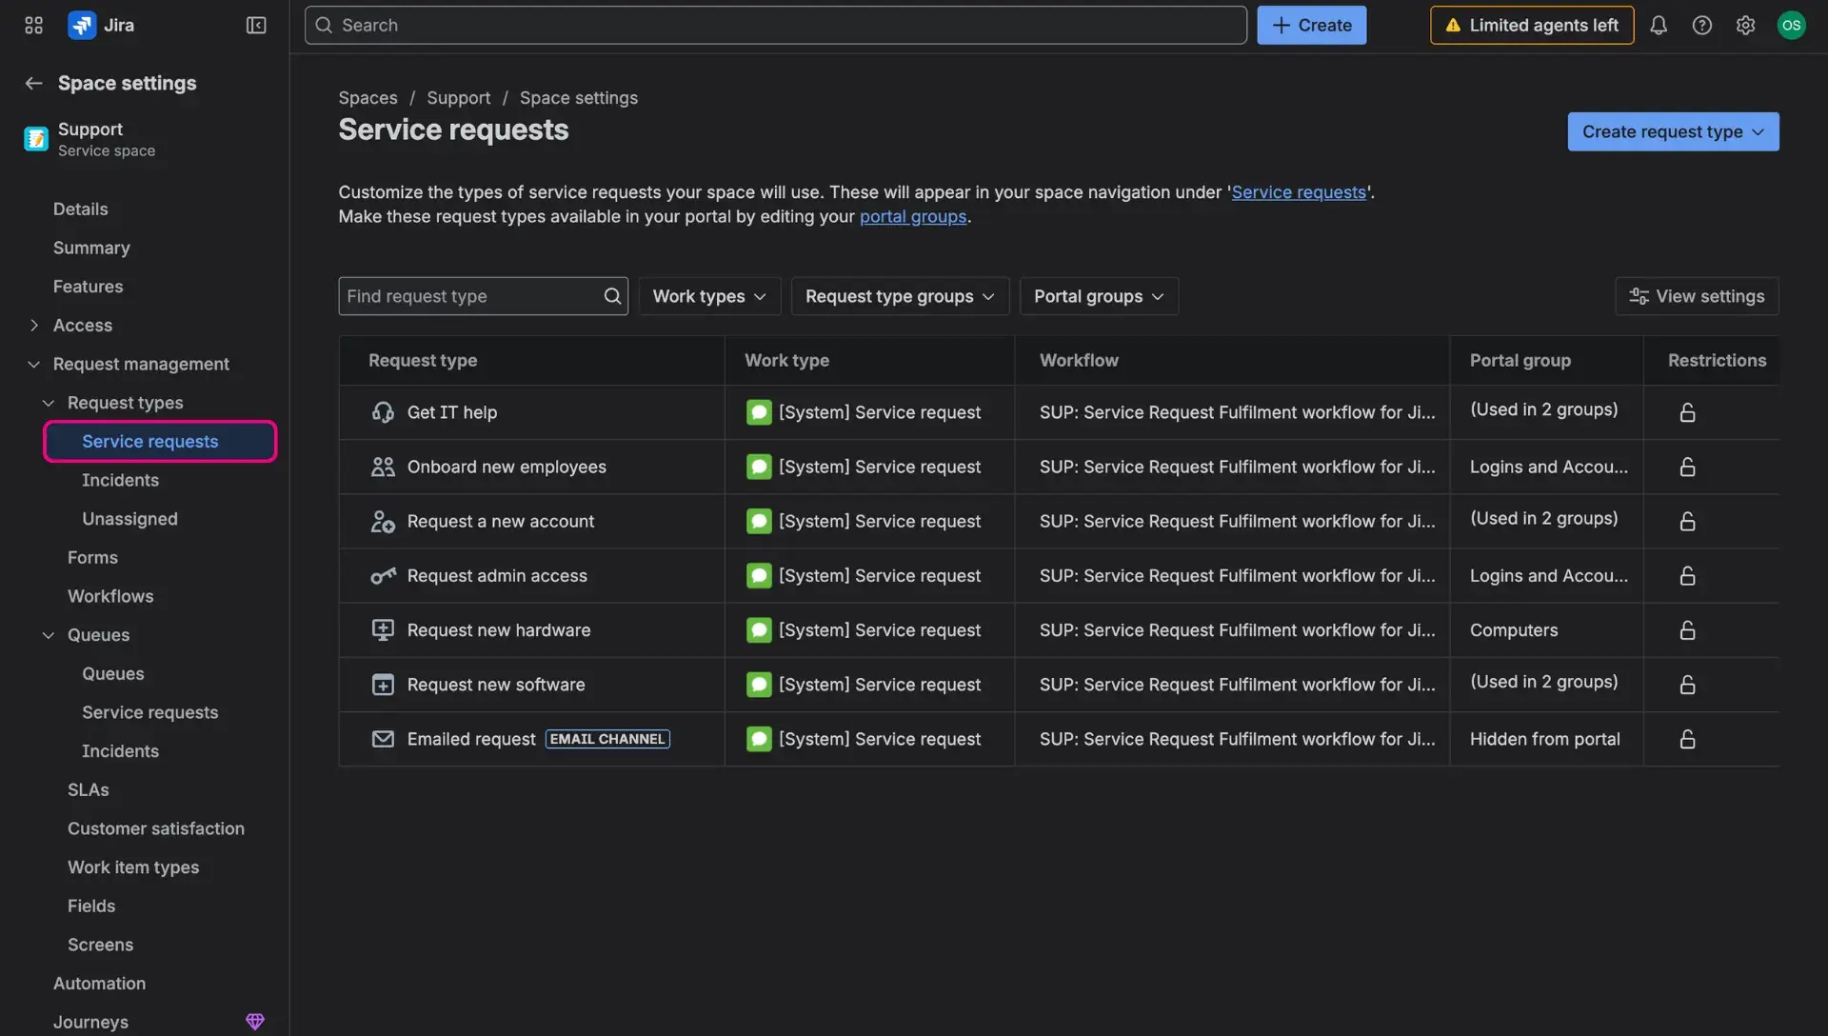Click the lock icon on Emailed request row
The height and width of the screenshot is (1036, 1828).
click(x=1686, y=739)
